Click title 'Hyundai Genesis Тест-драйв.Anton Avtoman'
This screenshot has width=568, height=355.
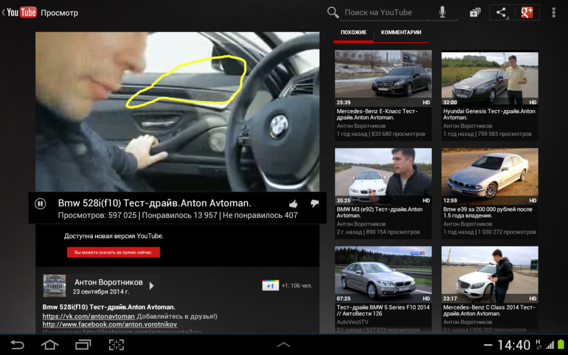coord(489,114)
